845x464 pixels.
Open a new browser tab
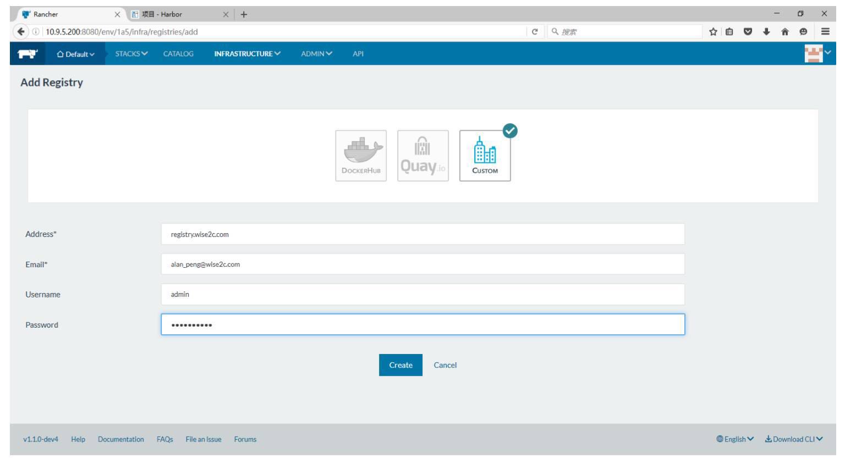click(x=244, y=14)
